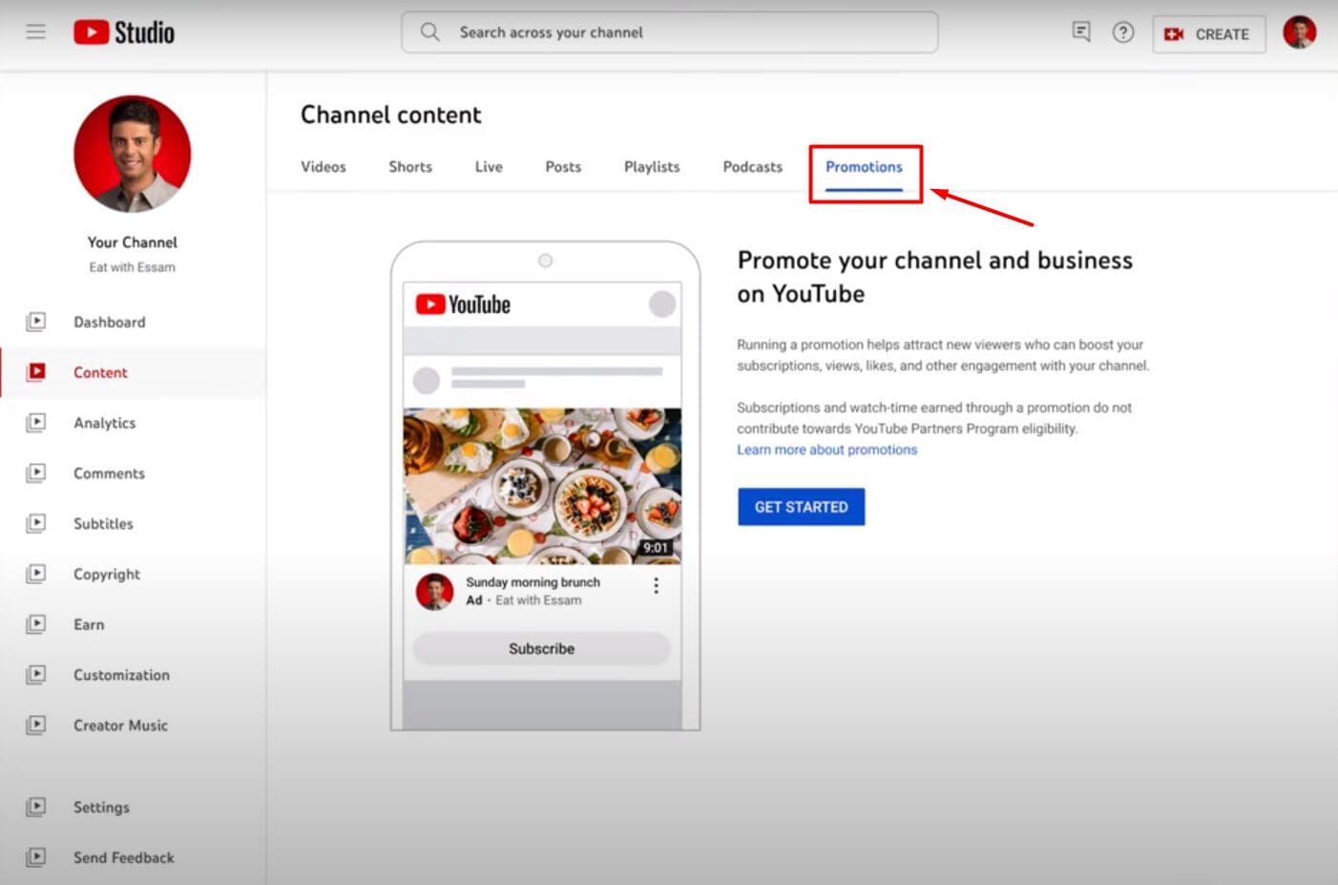Open the Learn more about promotions link
This screenshot has height=885, width=1338.
click(x=826, y=449)
